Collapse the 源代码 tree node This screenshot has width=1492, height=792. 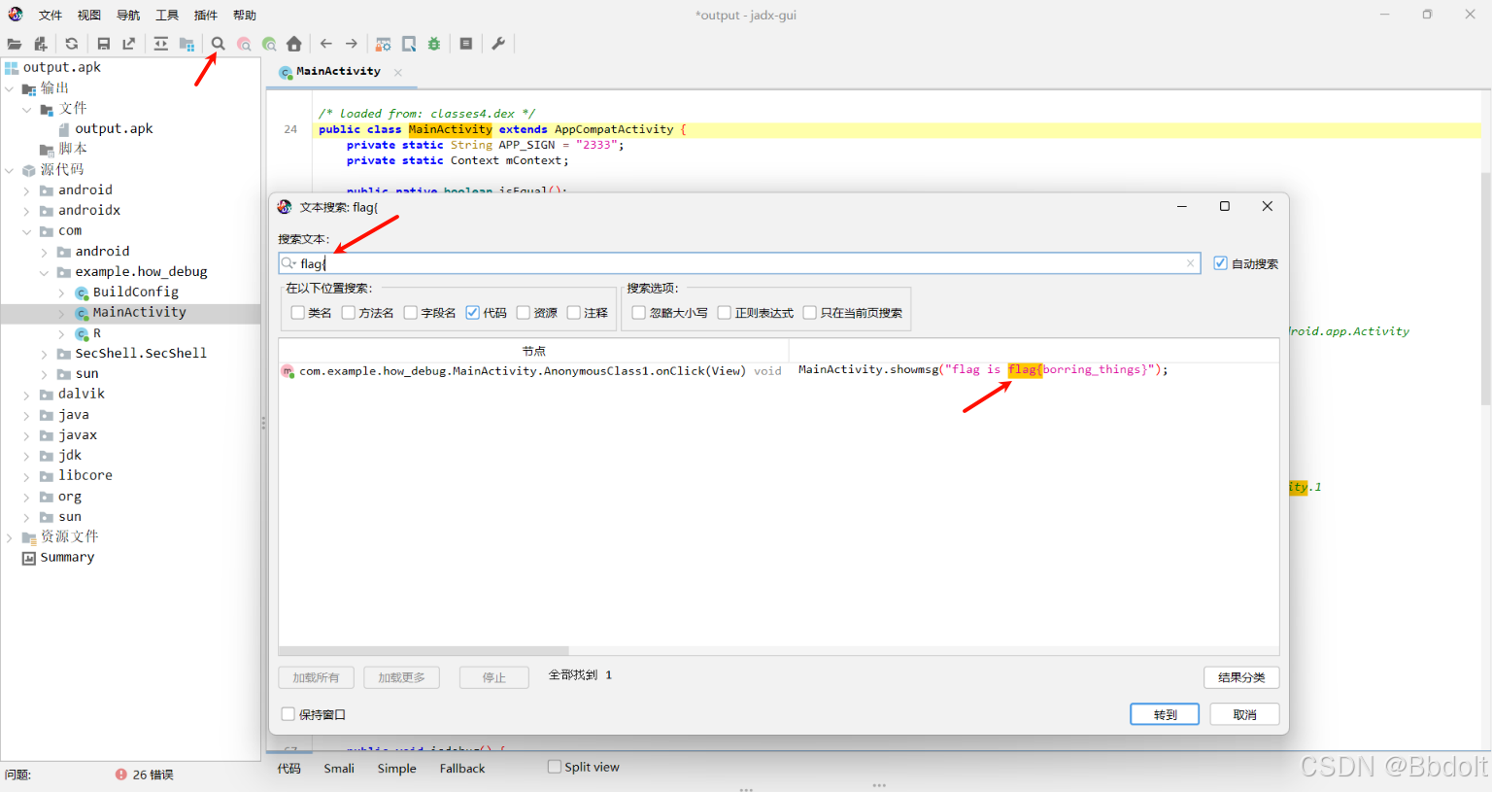10,170
